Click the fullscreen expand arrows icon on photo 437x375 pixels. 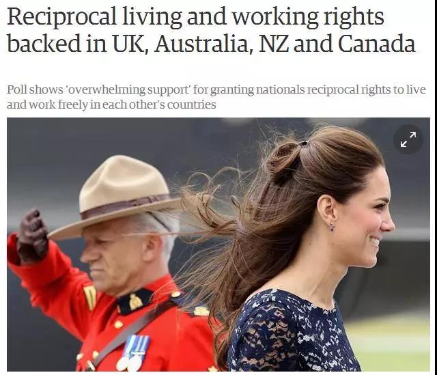[x=408, y=139]
